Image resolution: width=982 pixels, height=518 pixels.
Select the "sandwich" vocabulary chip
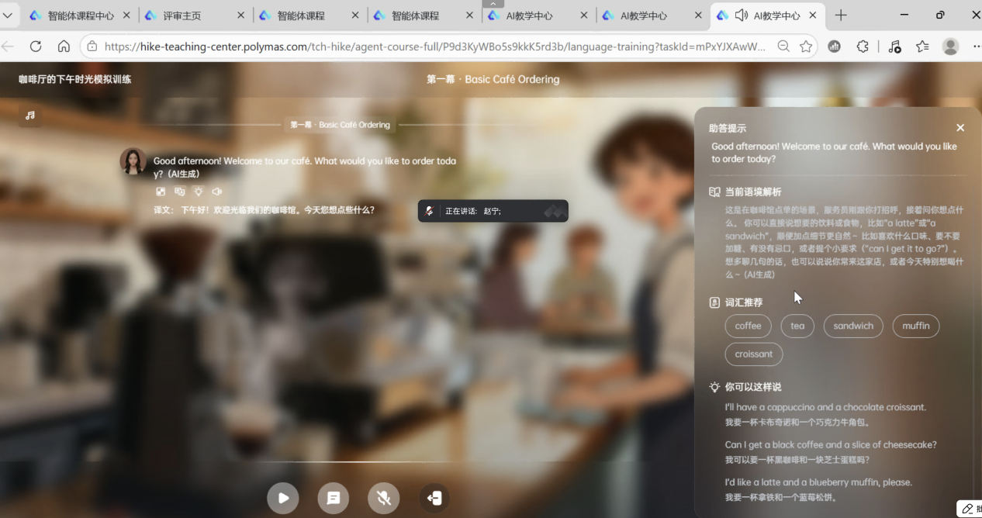[x=853, y=326]
